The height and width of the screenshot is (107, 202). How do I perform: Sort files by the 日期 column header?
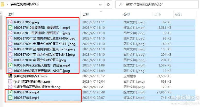click(85, 14)
